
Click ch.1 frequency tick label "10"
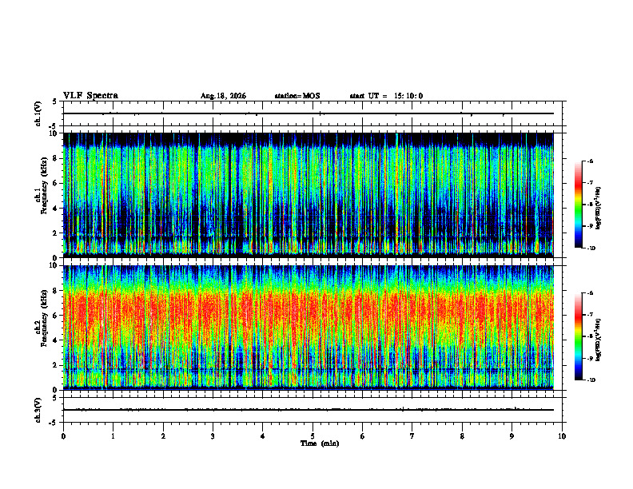click(x=54, y=133)
